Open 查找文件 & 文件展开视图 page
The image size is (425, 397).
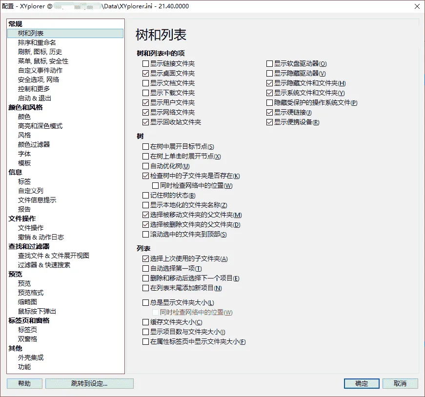pyautogui.click(x=54, y=256)
